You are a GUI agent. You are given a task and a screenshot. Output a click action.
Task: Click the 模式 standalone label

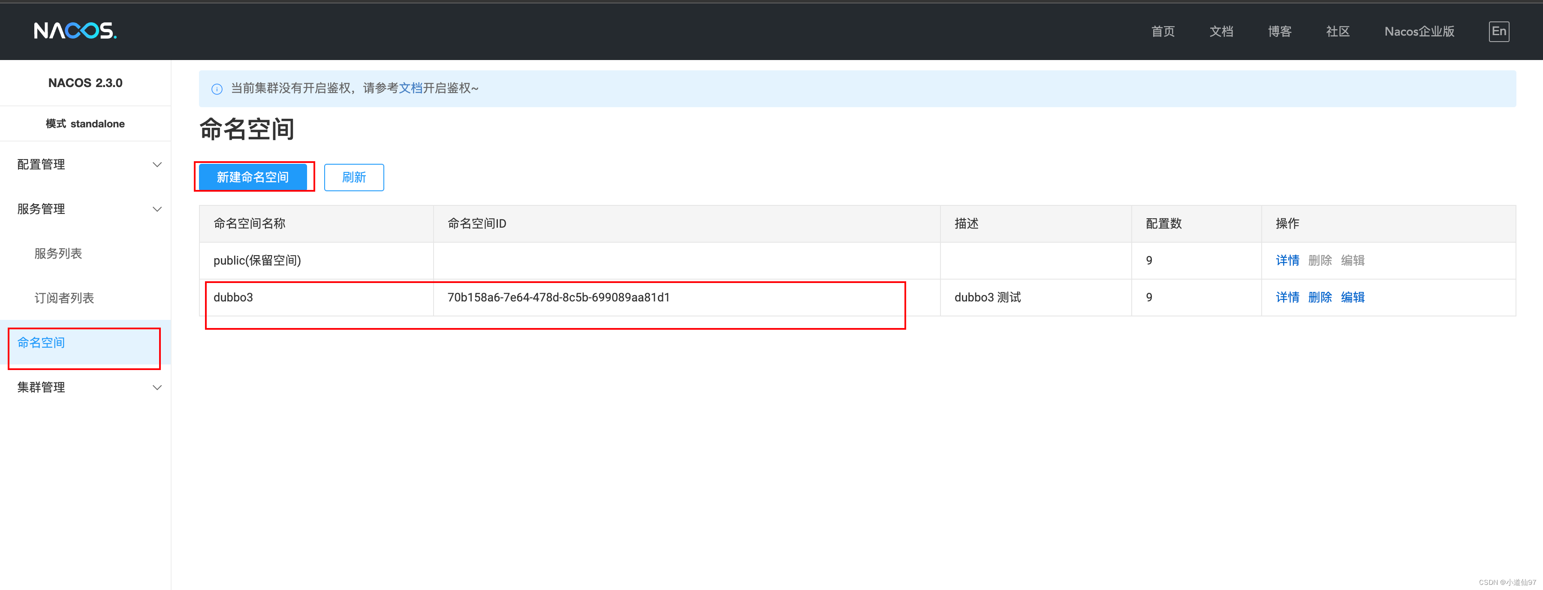pyautogui.click(x=85, y=123)
